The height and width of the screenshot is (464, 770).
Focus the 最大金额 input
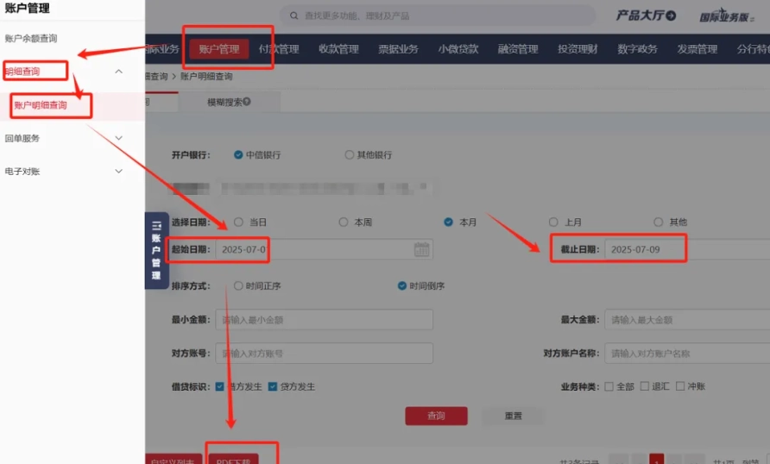pyautogui.click(x=687, y=320)
